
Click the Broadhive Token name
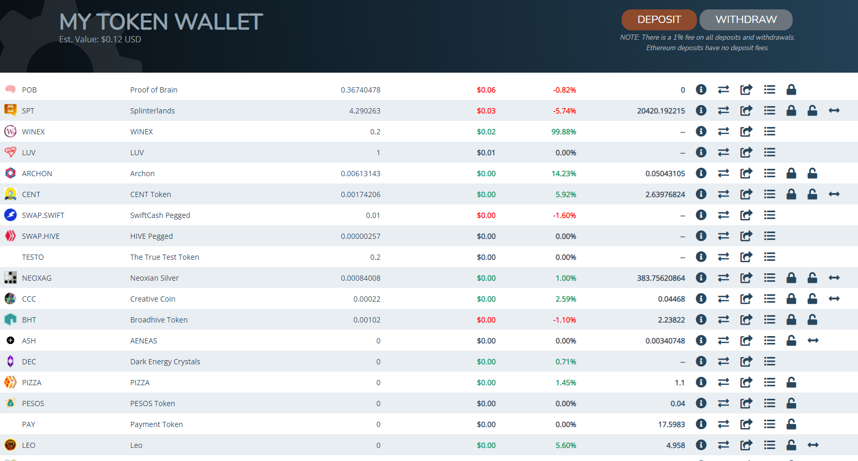click(159, 320)
